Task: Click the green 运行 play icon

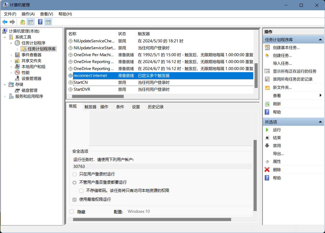Action: coord(267,130)
